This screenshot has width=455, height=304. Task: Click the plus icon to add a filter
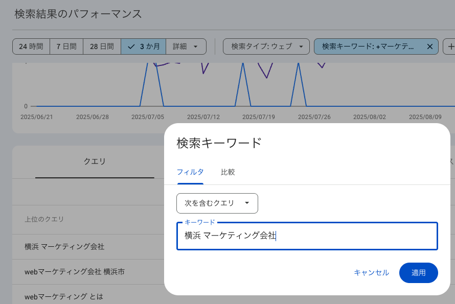click(450, 46)
